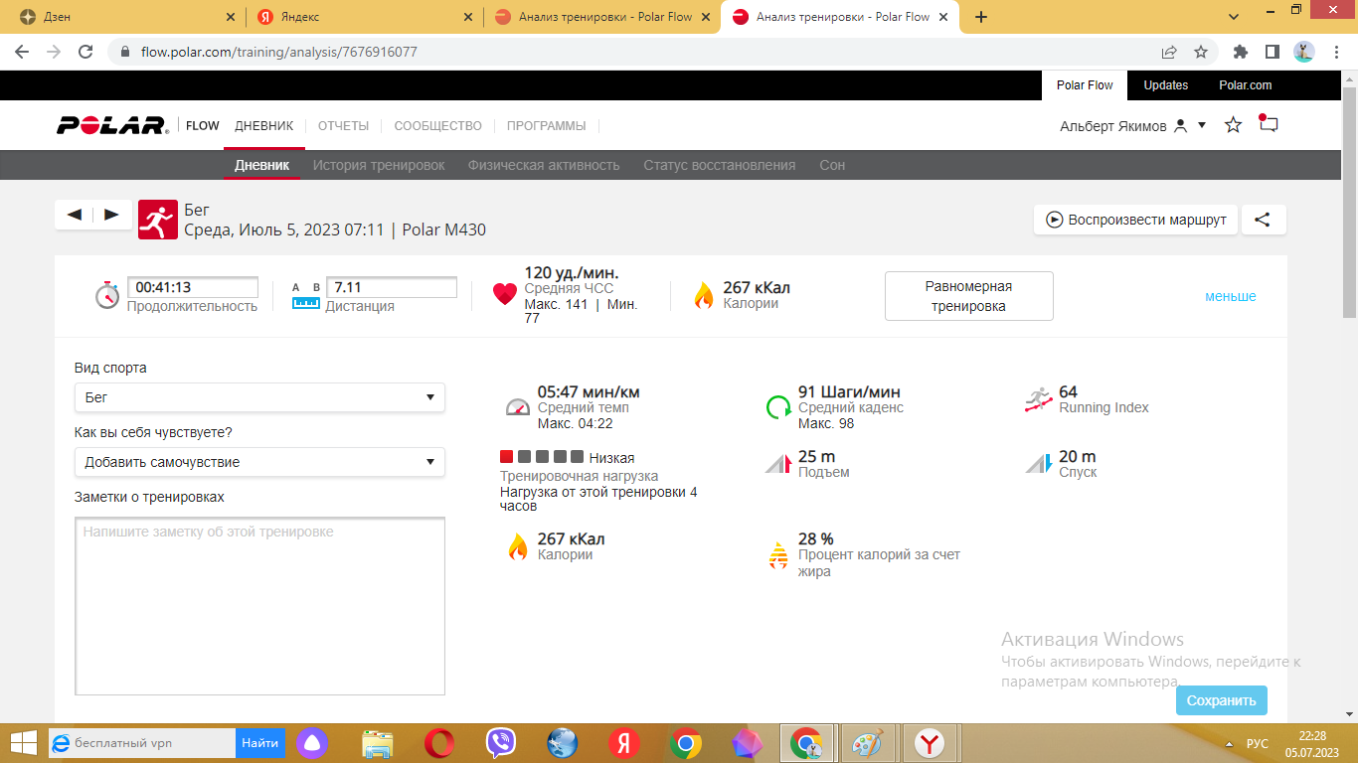This screenshot has height=763, width=1358.
Task: Select the Дневник sub-tab
Action: pyautogui.click(x=261, y=165)
